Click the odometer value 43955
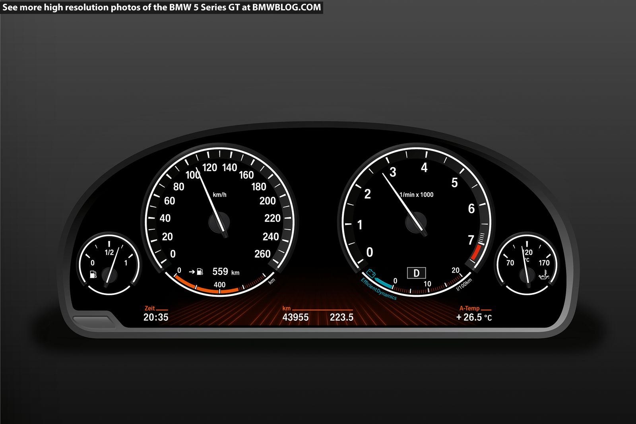Screen dimensions: 636x424 (295, 317)
